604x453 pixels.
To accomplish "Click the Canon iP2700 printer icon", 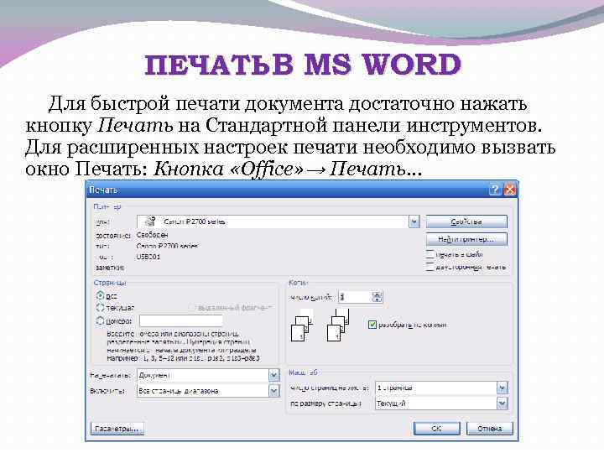I will [x=150, y=221].
